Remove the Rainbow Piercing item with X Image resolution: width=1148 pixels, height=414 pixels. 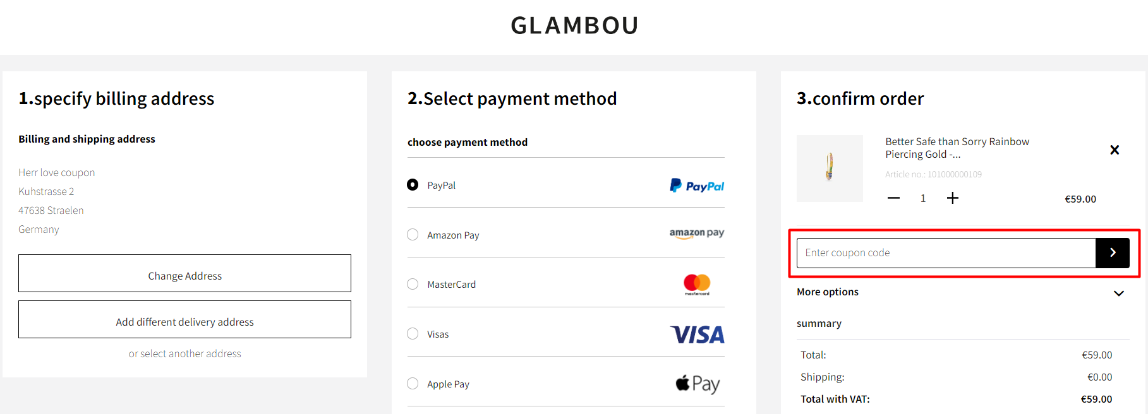coord(1115,150)
